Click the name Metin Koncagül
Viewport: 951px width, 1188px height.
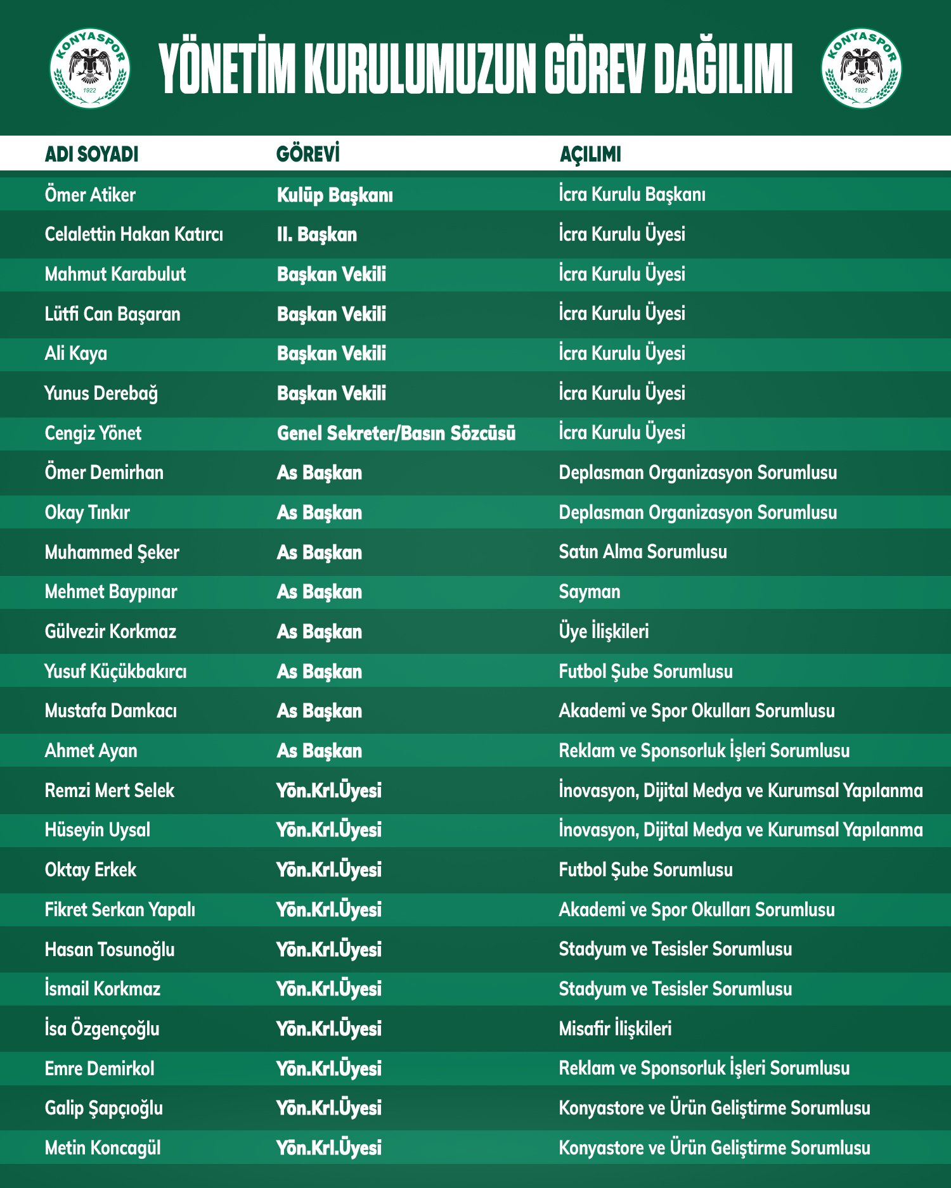(x=103, y=1147)
